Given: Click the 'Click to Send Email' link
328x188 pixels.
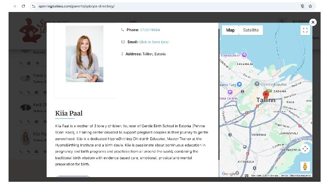Looking at the screenshot, I should [154, 42].
